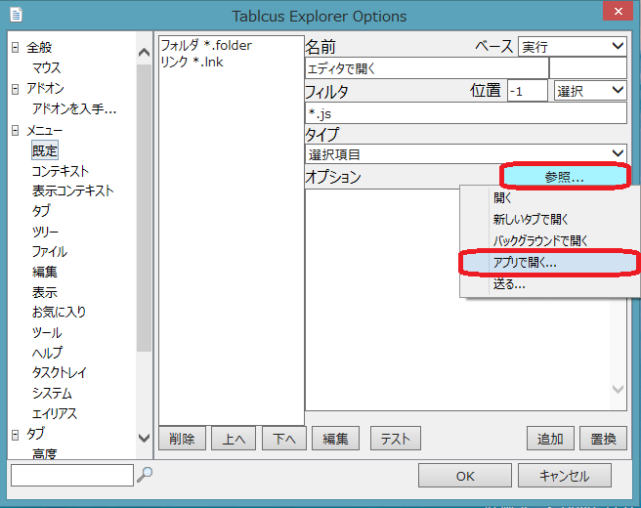Collapse the 全般 tree node
Viewport: 641px width, 508px height.
(x=16, y=48)
